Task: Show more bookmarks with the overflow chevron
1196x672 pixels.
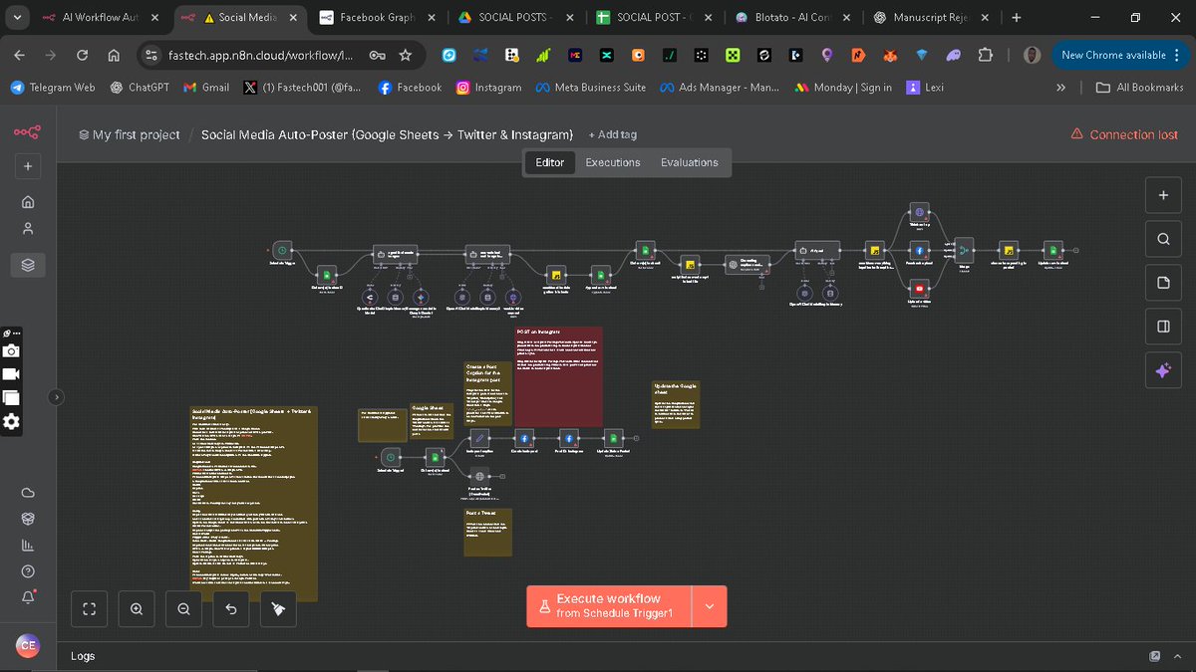Action: [1060, 88]
